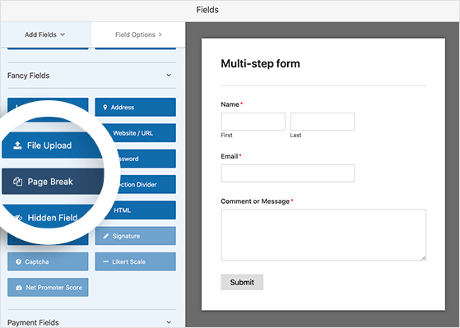
Task: Click the Fields header title
Action: pyautogui.click(x=207, y=10)
